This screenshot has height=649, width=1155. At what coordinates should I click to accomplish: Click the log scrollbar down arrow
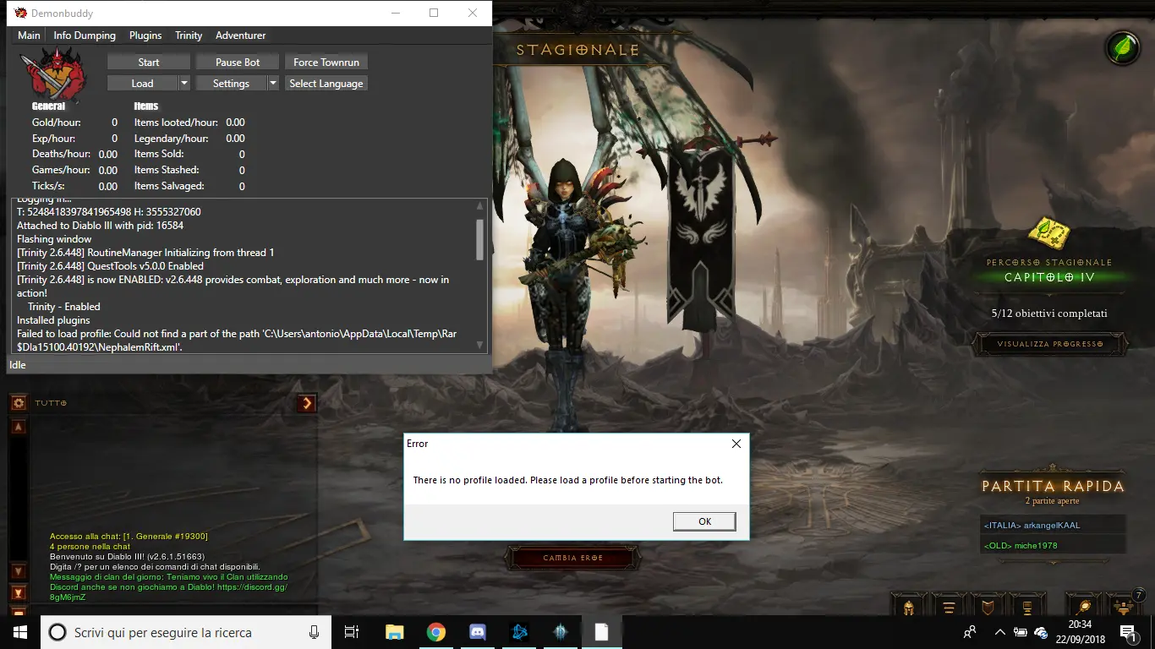(480, 345)
